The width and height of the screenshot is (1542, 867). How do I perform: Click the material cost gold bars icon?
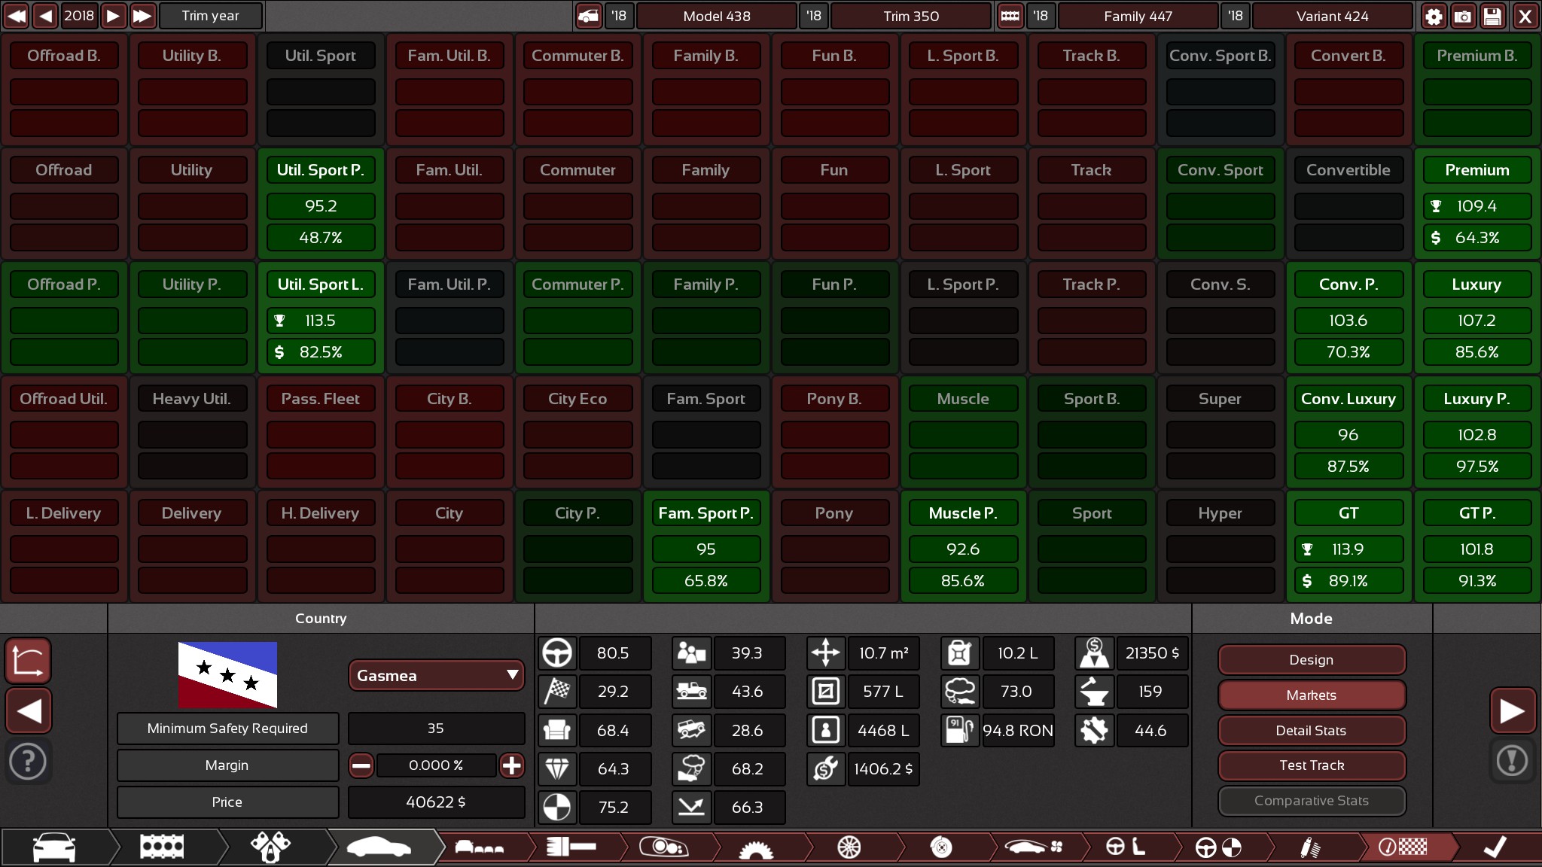(1094, 653)
